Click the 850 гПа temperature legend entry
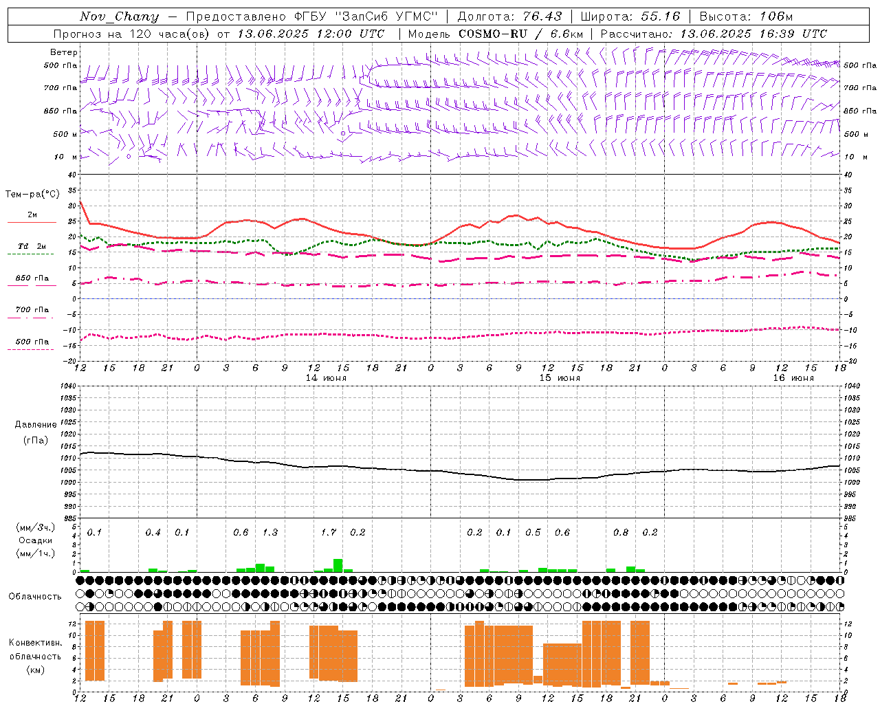 pos(32,278)
